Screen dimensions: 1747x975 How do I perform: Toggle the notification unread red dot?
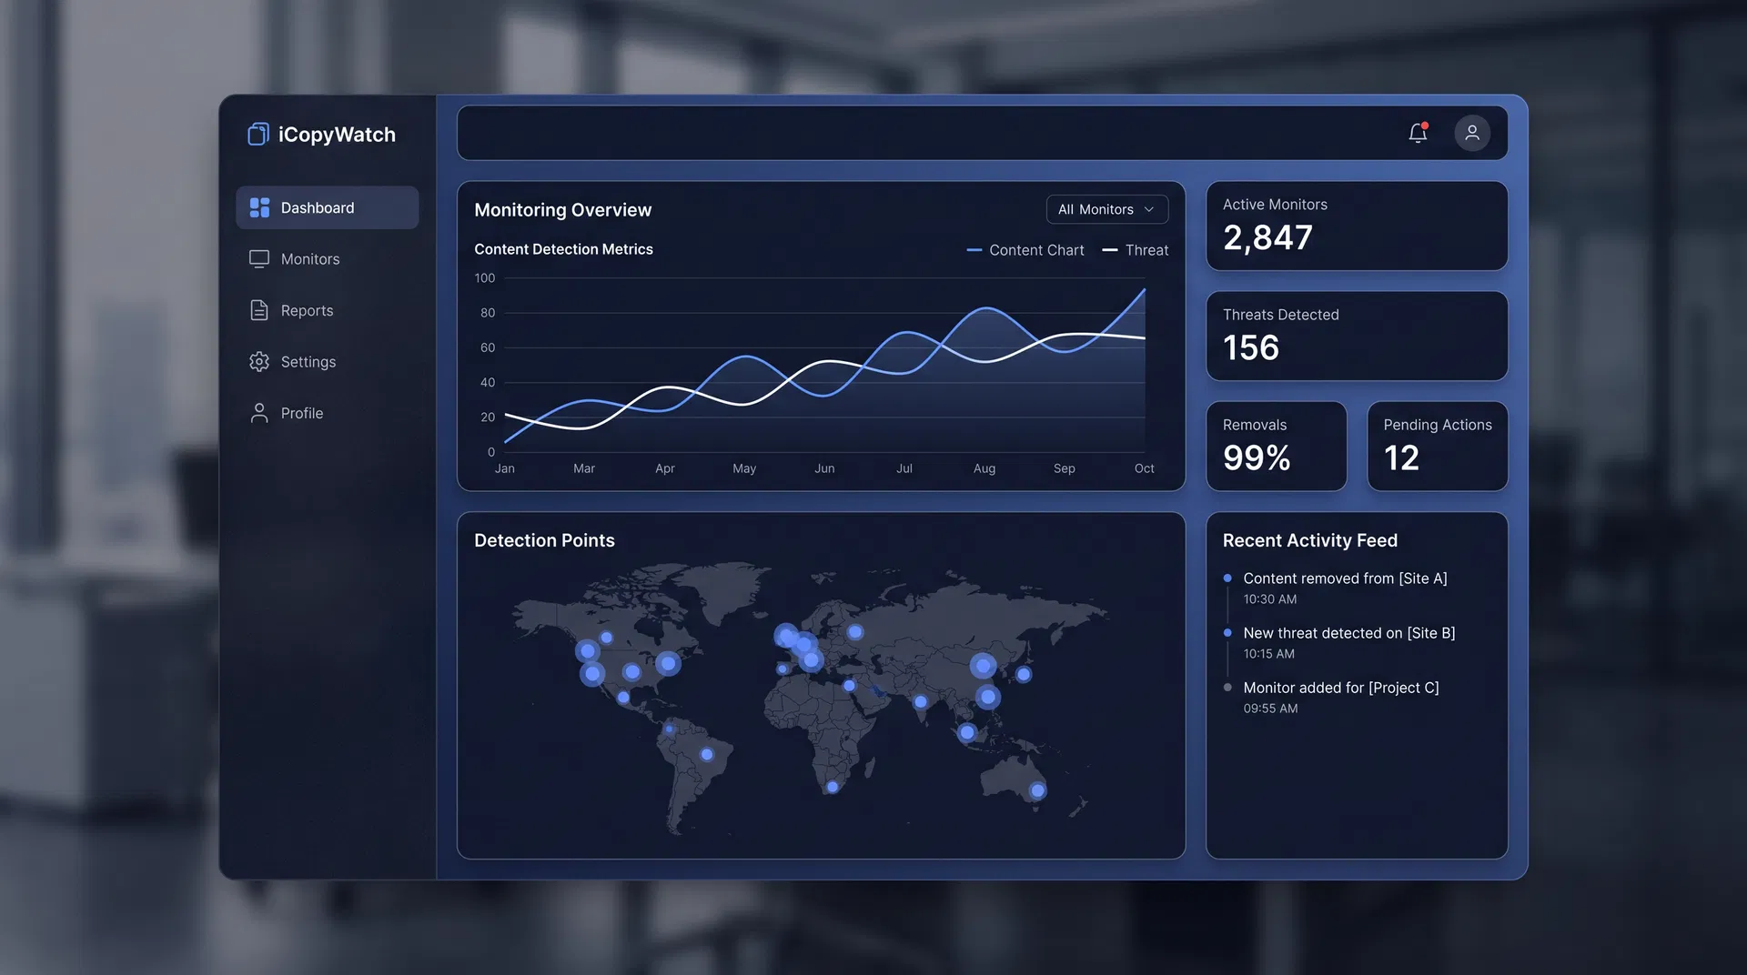click(1426, 125)
